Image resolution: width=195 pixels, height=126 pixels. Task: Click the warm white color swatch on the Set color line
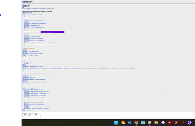point(44,54)
